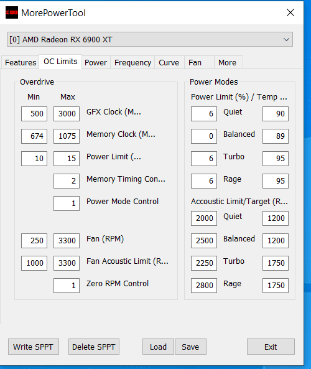Image resolution: width=311 pixels, height=369 pixels.
Task: Click the MorePowerTool app icon
Action: [12, 12]
